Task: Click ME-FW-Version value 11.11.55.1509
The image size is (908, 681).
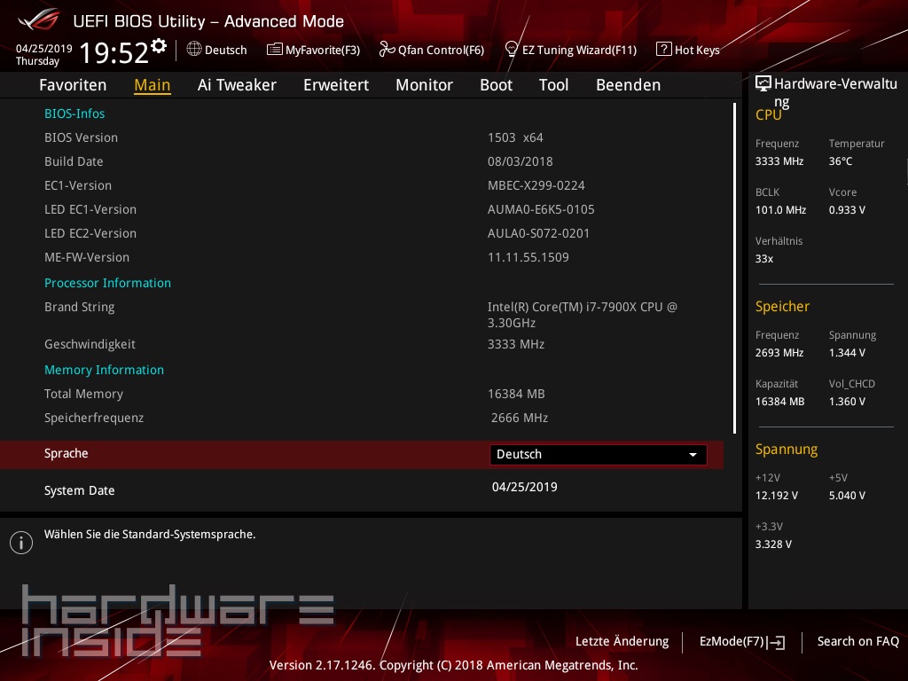Action: pos(528,257)
